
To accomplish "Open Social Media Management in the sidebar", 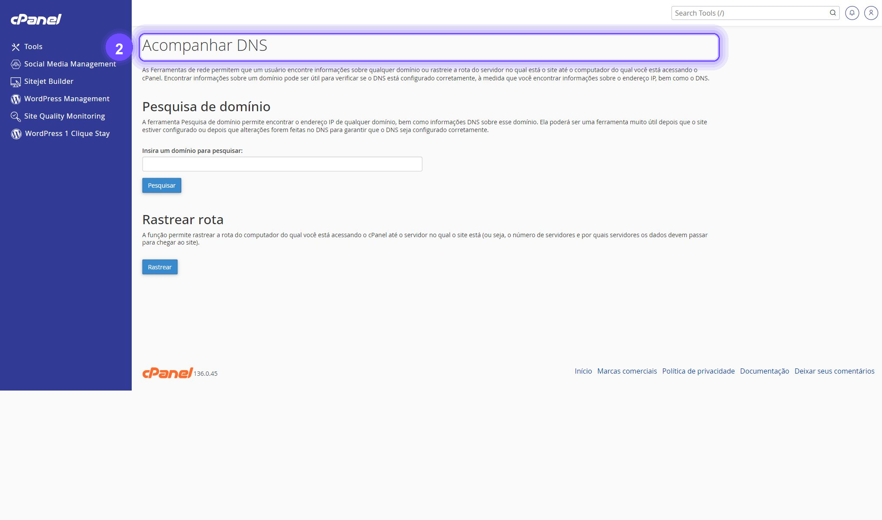I will click(x=70, y=64).
